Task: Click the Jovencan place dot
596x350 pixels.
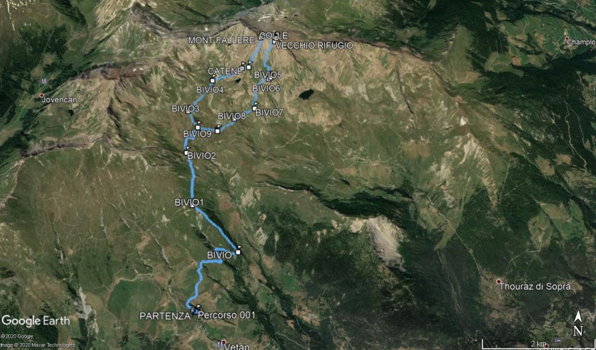Action: click(x=42, y=96)
